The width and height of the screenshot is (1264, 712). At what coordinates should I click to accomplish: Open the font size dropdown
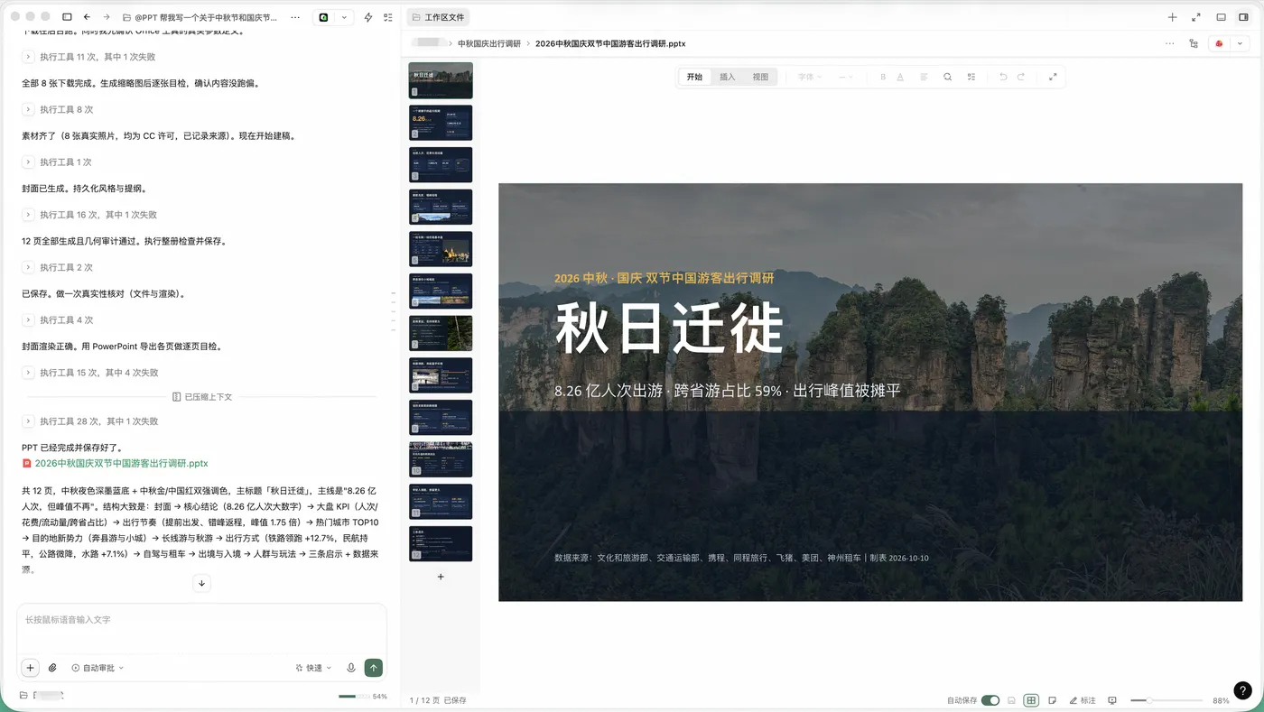coord(846,77)
